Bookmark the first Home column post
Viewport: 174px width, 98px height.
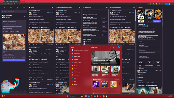pos(39,45)
